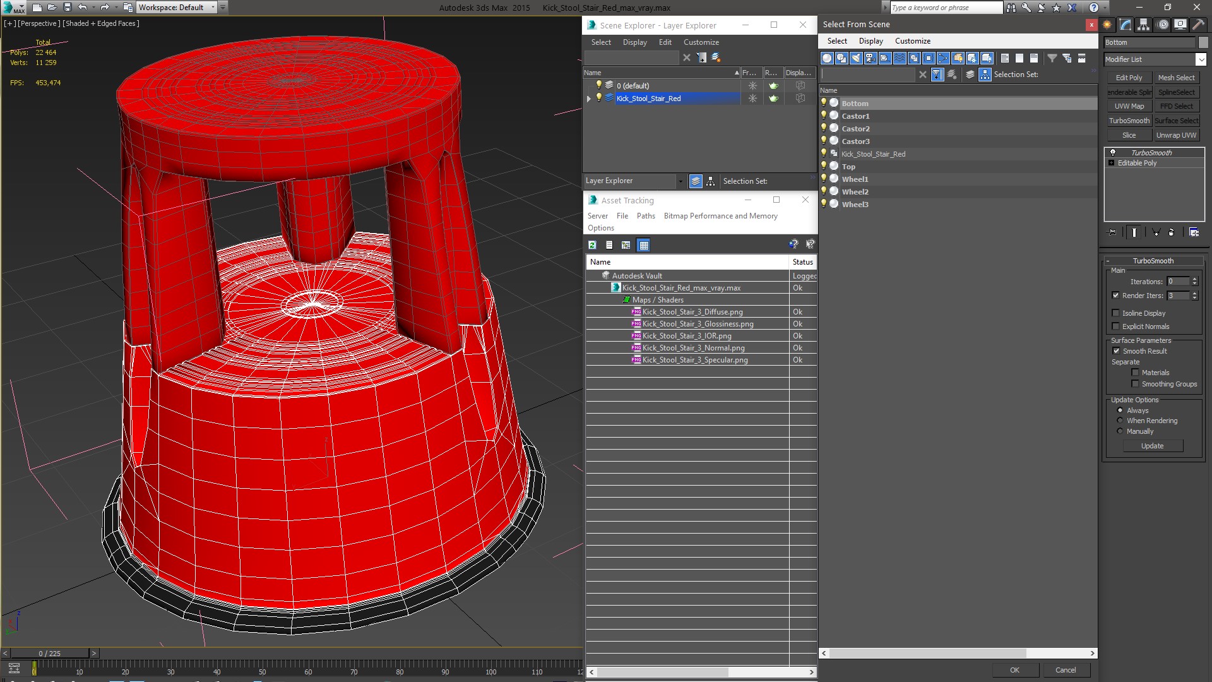This screenshot has height=682, width=1212.
Task: Click OK in Select From Scene
Action: tap(1014, 670)
